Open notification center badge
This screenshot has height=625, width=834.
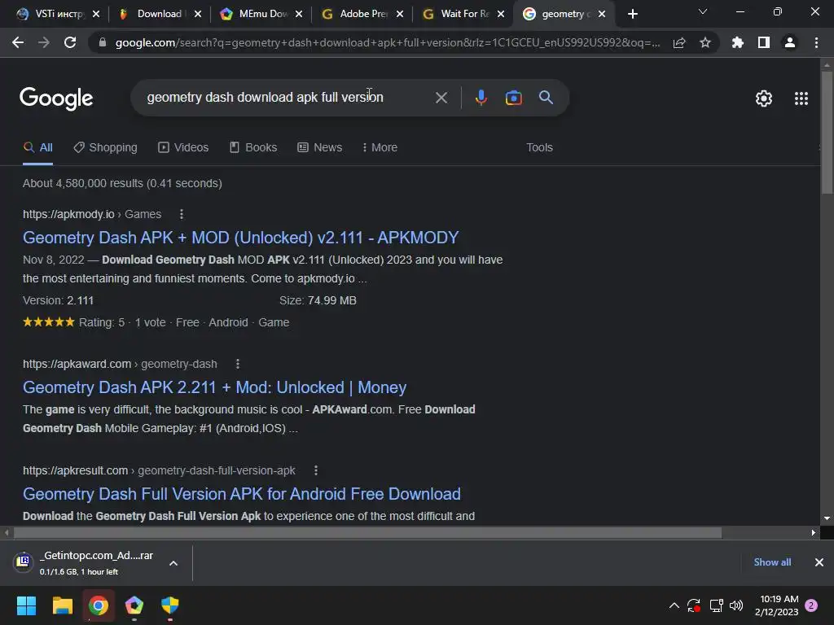811,605
